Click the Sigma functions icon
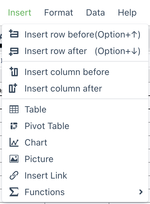150x204 pixels. tap(14, 192)
